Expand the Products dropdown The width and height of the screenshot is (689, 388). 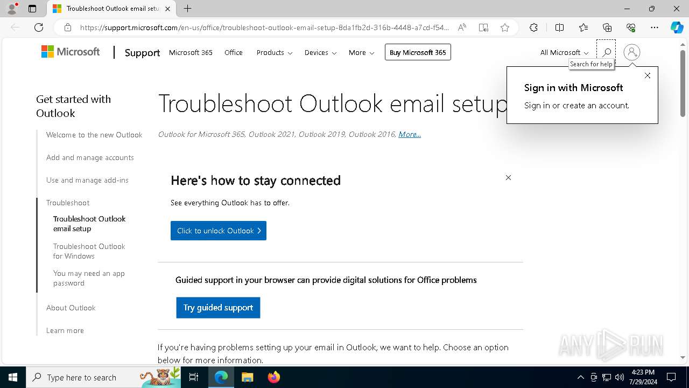pyautogui.click(x=274, y=52)
